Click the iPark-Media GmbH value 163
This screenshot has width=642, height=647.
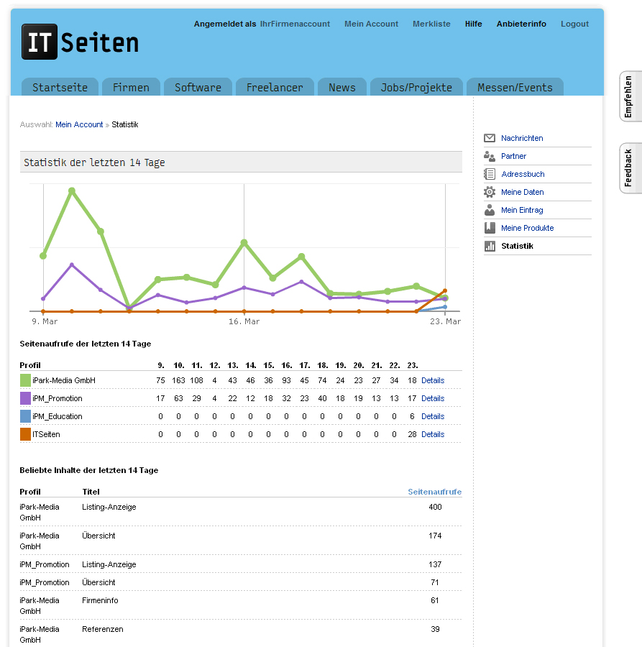[x=178, y=380]
